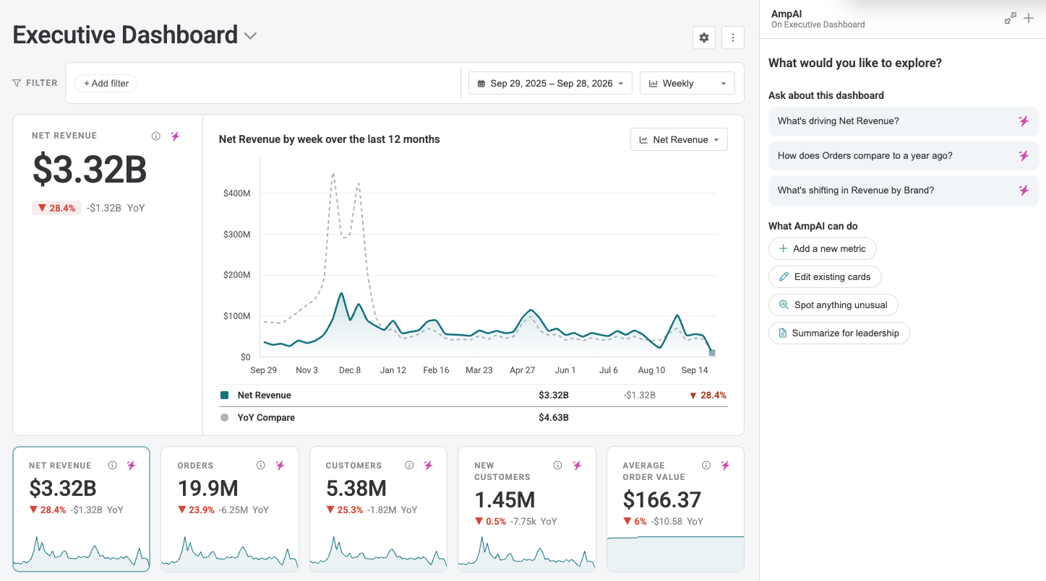Image resolution: width=1046 pixels, height=581 pixels.
Task: Click info icon on the Orders card
Action: (261, 466)
